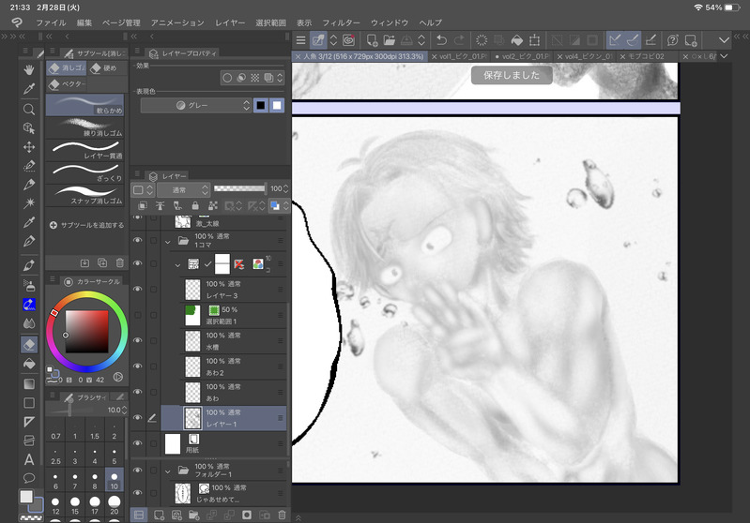Select the Ruler frame tool
This screenshot has width=750, height=523.
coord(29,422)
